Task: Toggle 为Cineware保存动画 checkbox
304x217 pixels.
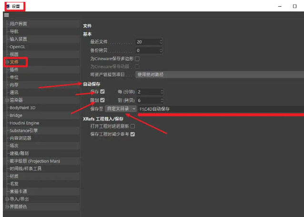Action: pyautogui.click(x=137, y=67)
